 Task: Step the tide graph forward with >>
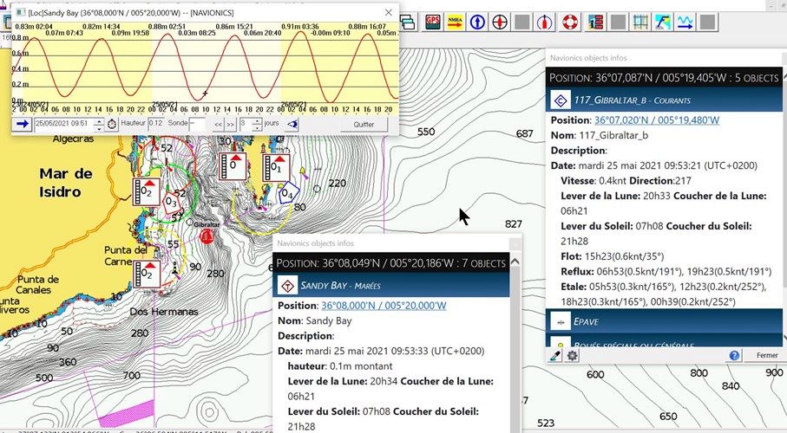[230, 125]
